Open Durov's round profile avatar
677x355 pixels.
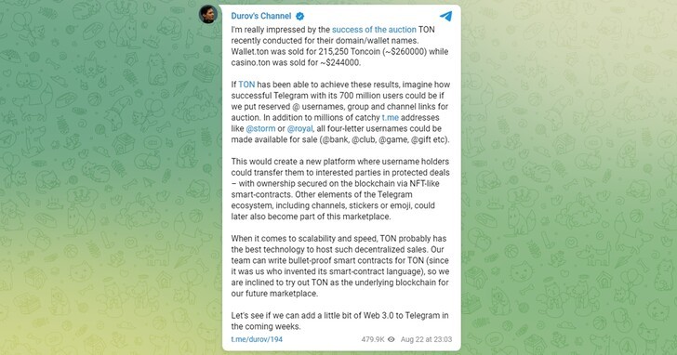point(208,14)
